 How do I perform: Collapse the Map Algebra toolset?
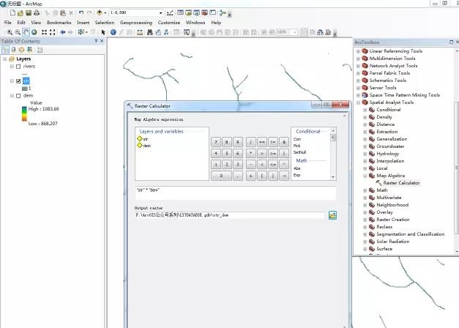[x=365, y=176]
